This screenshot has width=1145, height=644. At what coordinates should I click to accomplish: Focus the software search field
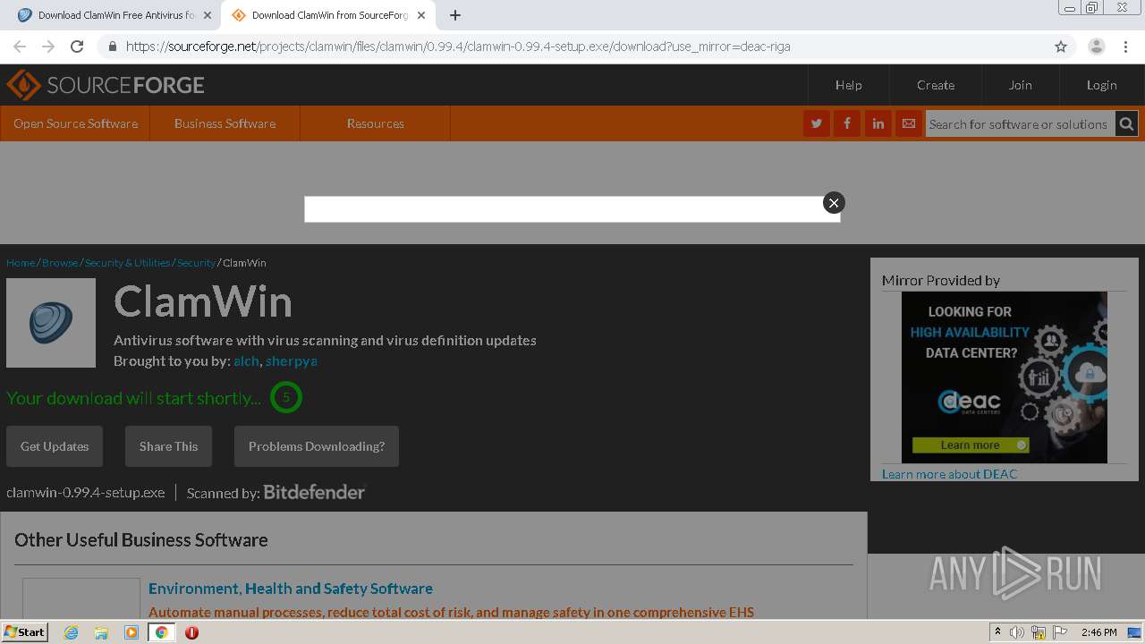coord(1020,124)
